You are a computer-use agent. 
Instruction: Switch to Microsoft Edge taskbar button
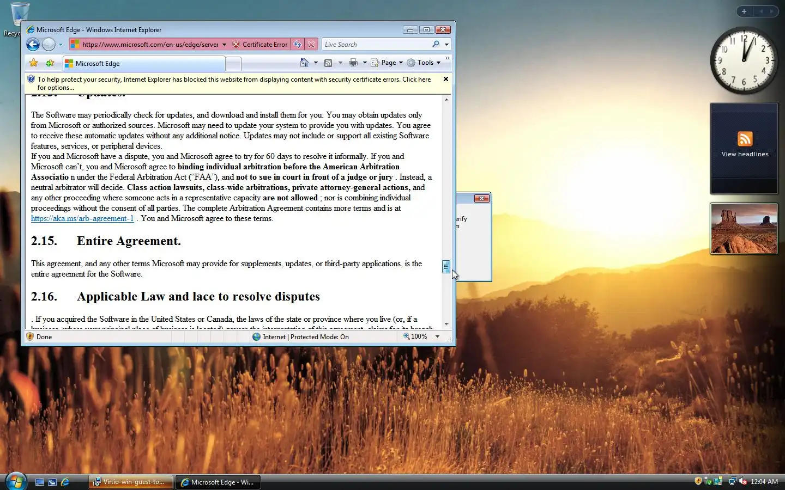click(x=219, y=482)
